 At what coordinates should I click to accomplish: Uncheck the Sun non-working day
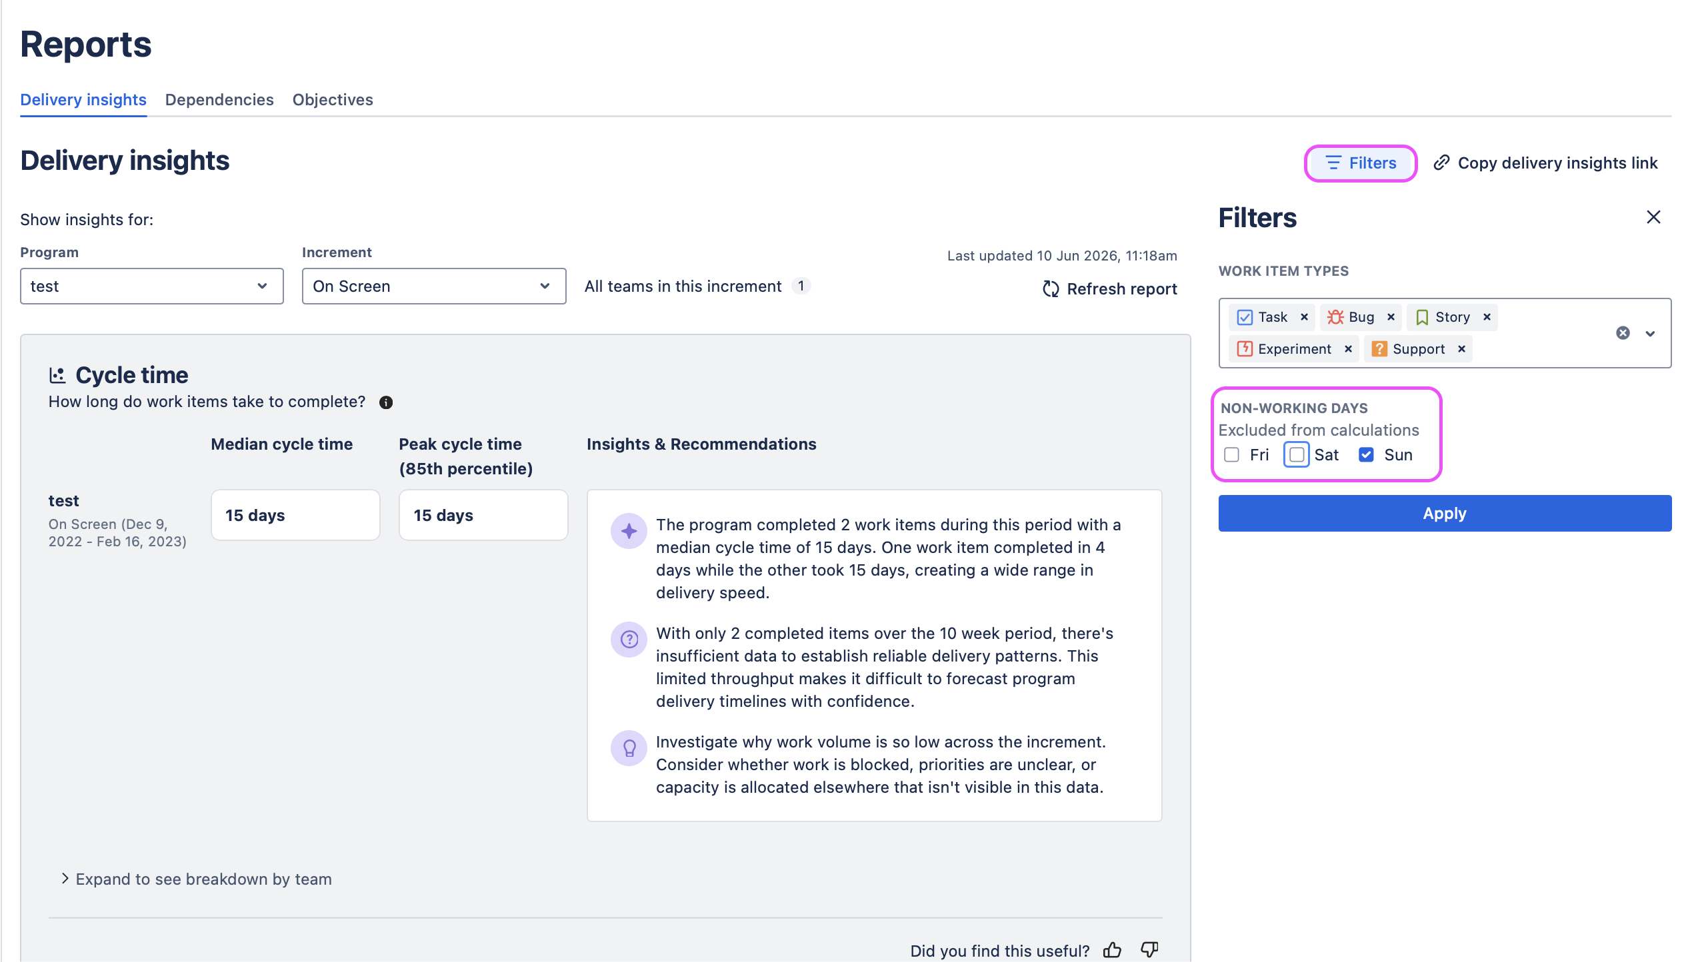pyautogui.click(x=1366, y=455)
